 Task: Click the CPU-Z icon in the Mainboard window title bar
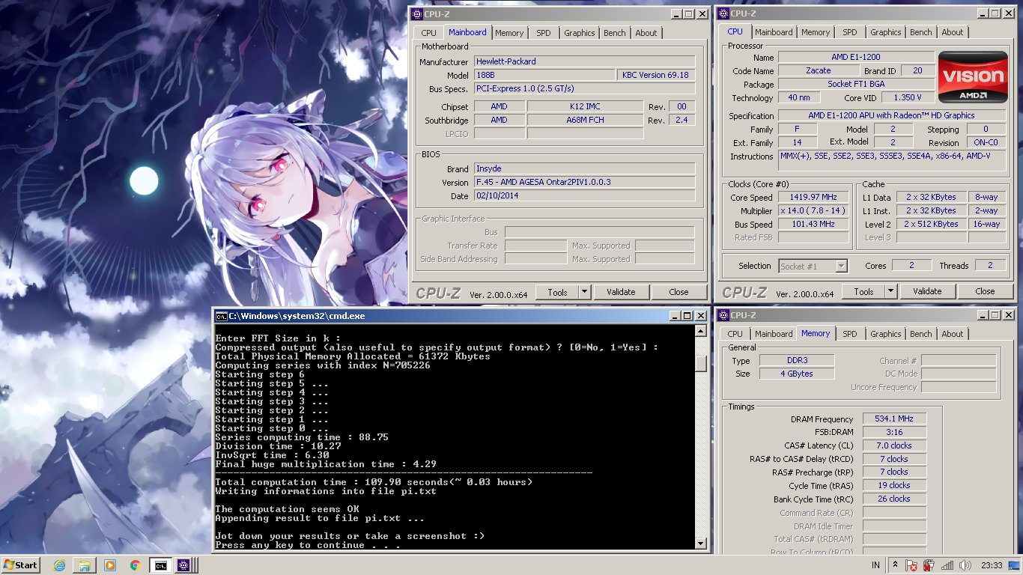(417, 13)
